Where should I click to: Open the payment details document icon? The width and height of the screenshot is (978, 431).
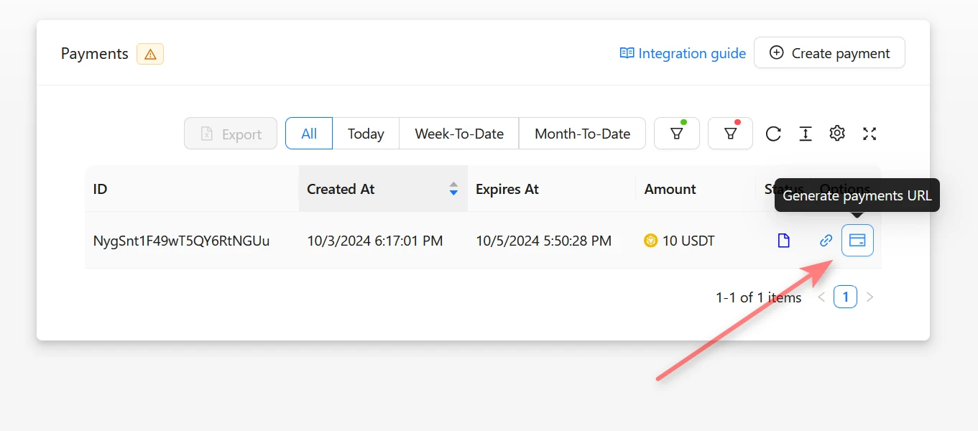pyautogui.click(x=784, y=241)
